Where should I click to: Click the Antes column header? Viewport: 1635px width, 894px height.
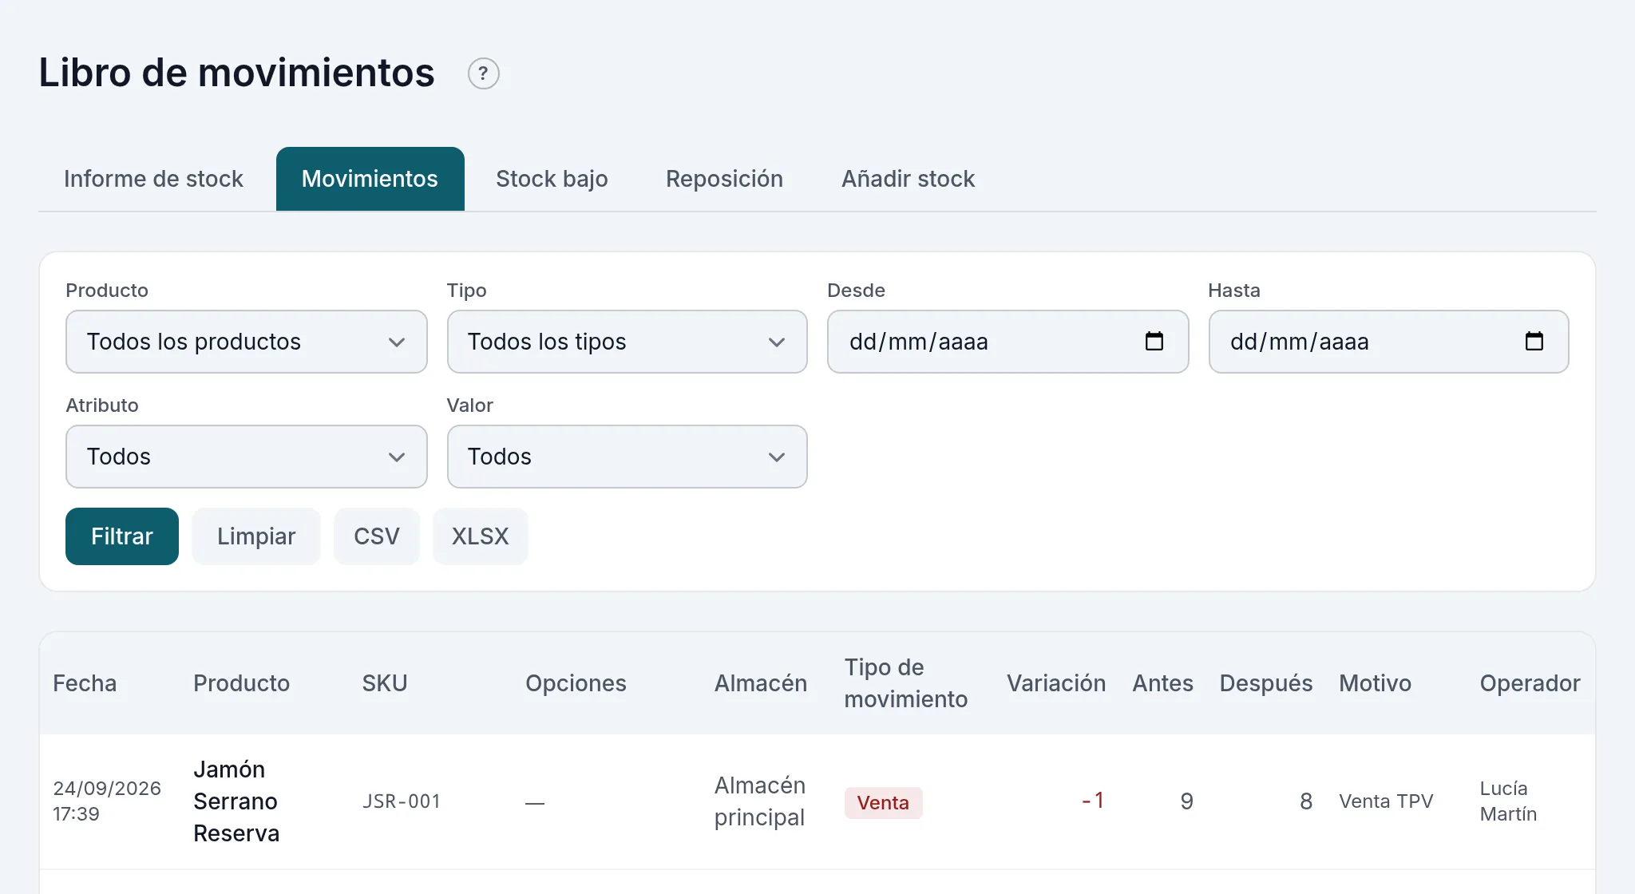point(1162,683)
